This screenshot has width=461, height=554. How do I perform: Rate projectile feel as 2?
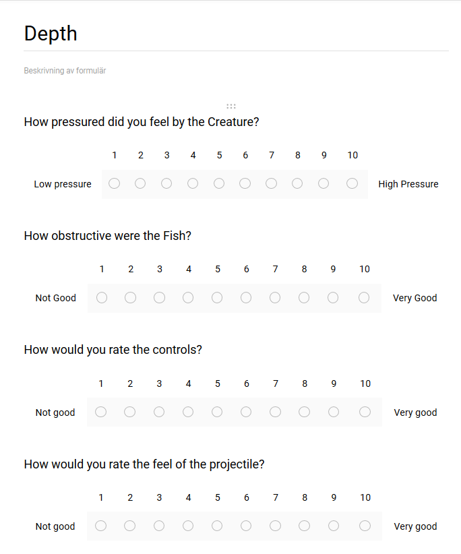click(x=130, y=526)
